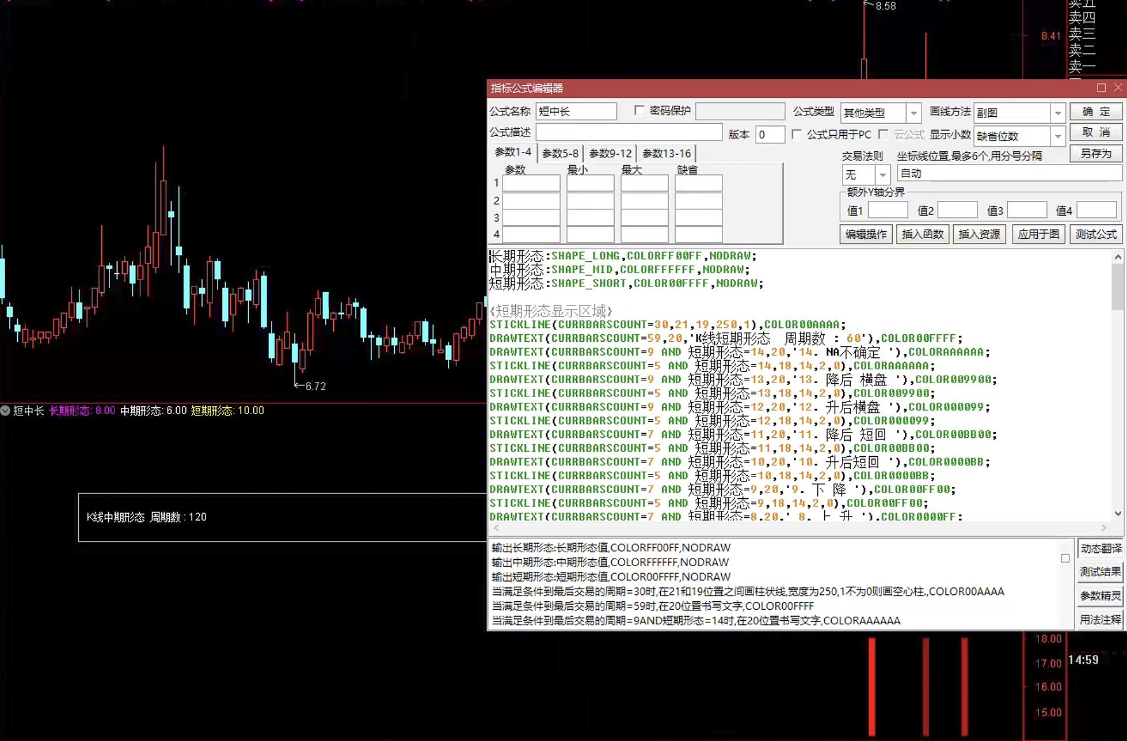Image resolution: width=1127 pixels, height=741 pixels.
Task: Click parameter row 4 缺省 cell
Action: [x=699, y=234]
